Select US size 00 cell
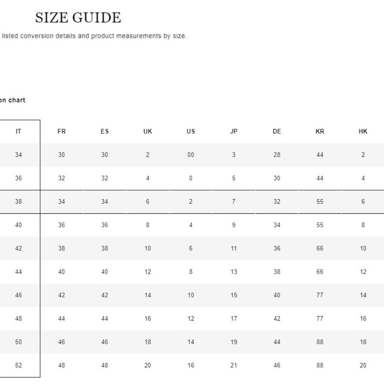384x384 pixels. pos(191,155)
